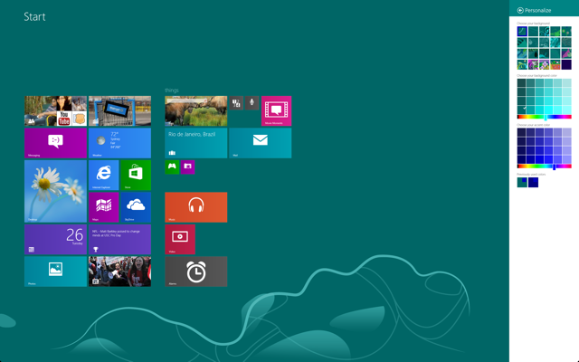Open the Desktop tile with daisies
579x362 pixels.
pyautogui.click(x=55, y=191)
